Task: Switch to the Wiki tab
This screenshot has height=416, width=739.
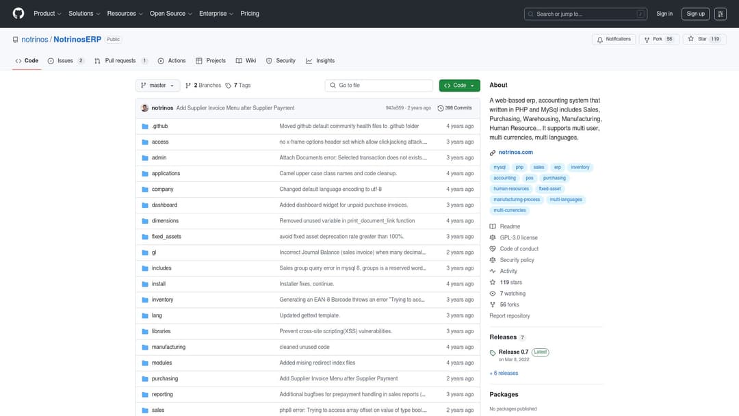Action: 246,61
